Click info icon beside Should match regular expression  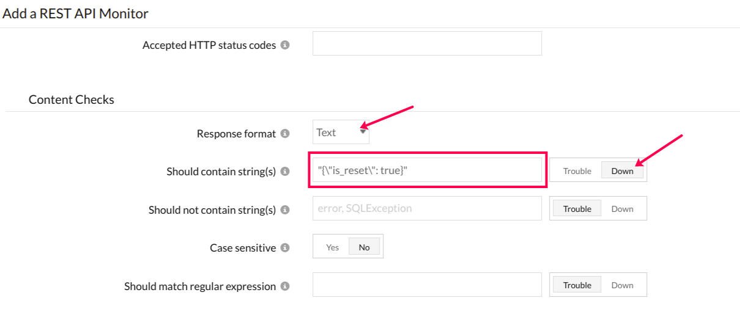pyautogui.click(x=285, y=286)
